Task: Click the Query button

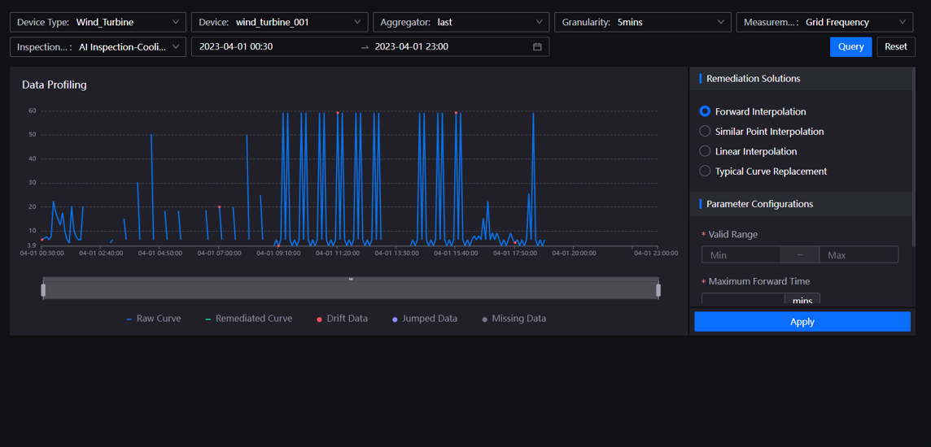Action: pos(850,46)
